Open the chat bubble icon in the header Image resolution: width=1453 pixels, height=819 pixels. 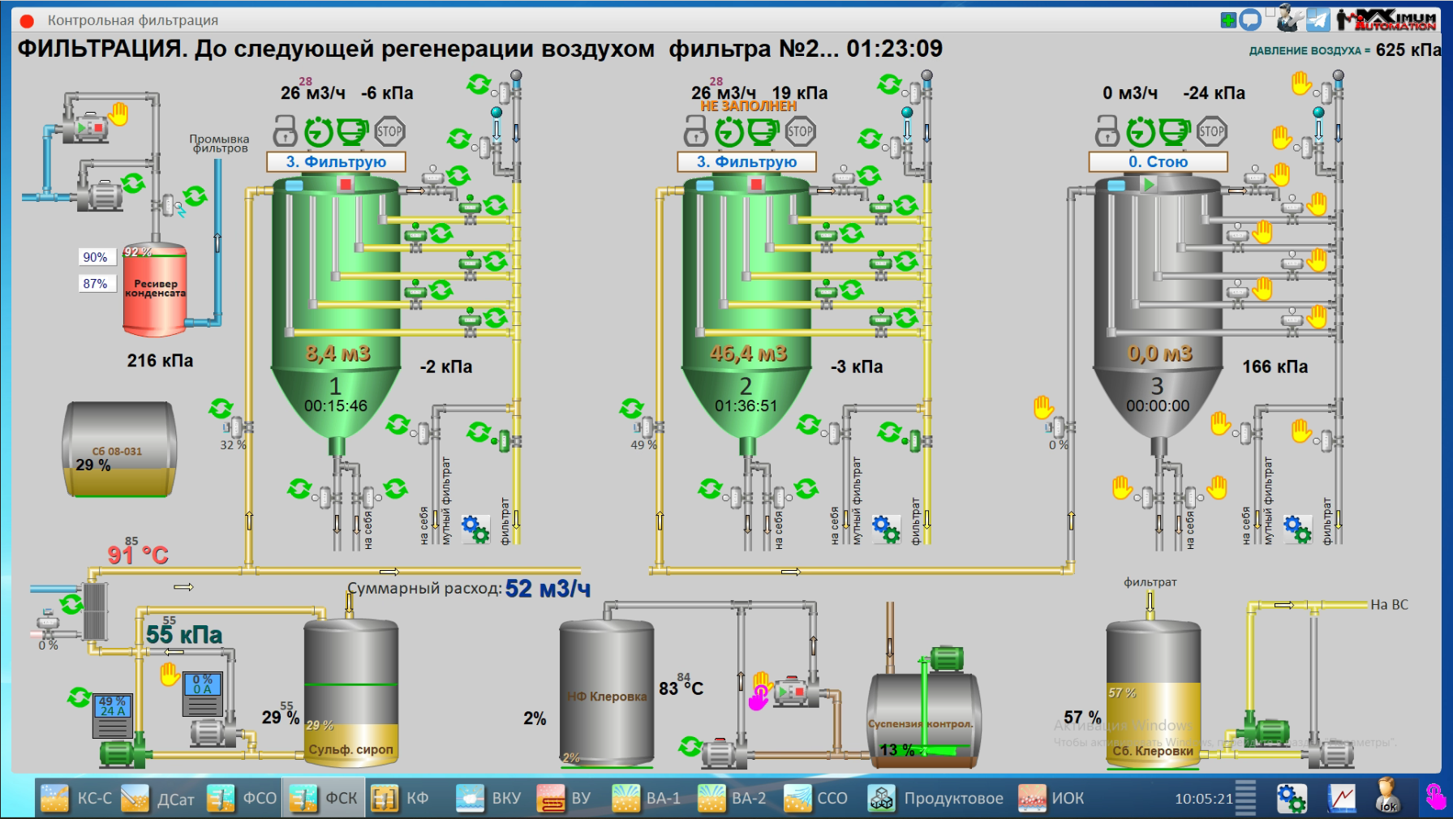pyautogui.click(x=1250, y=19)
